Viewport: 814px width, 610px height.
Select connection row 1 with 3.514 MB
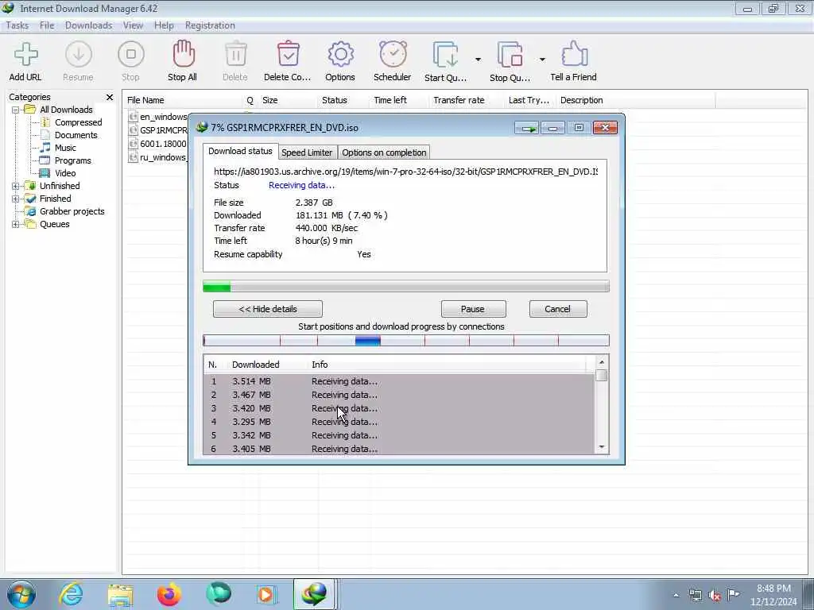[x=399, y=381]
